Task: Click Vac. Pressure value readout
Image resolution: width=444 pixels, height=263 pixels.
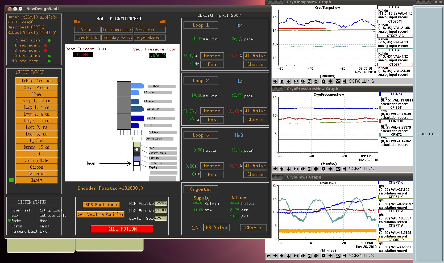Action: [x=157, y=56]
